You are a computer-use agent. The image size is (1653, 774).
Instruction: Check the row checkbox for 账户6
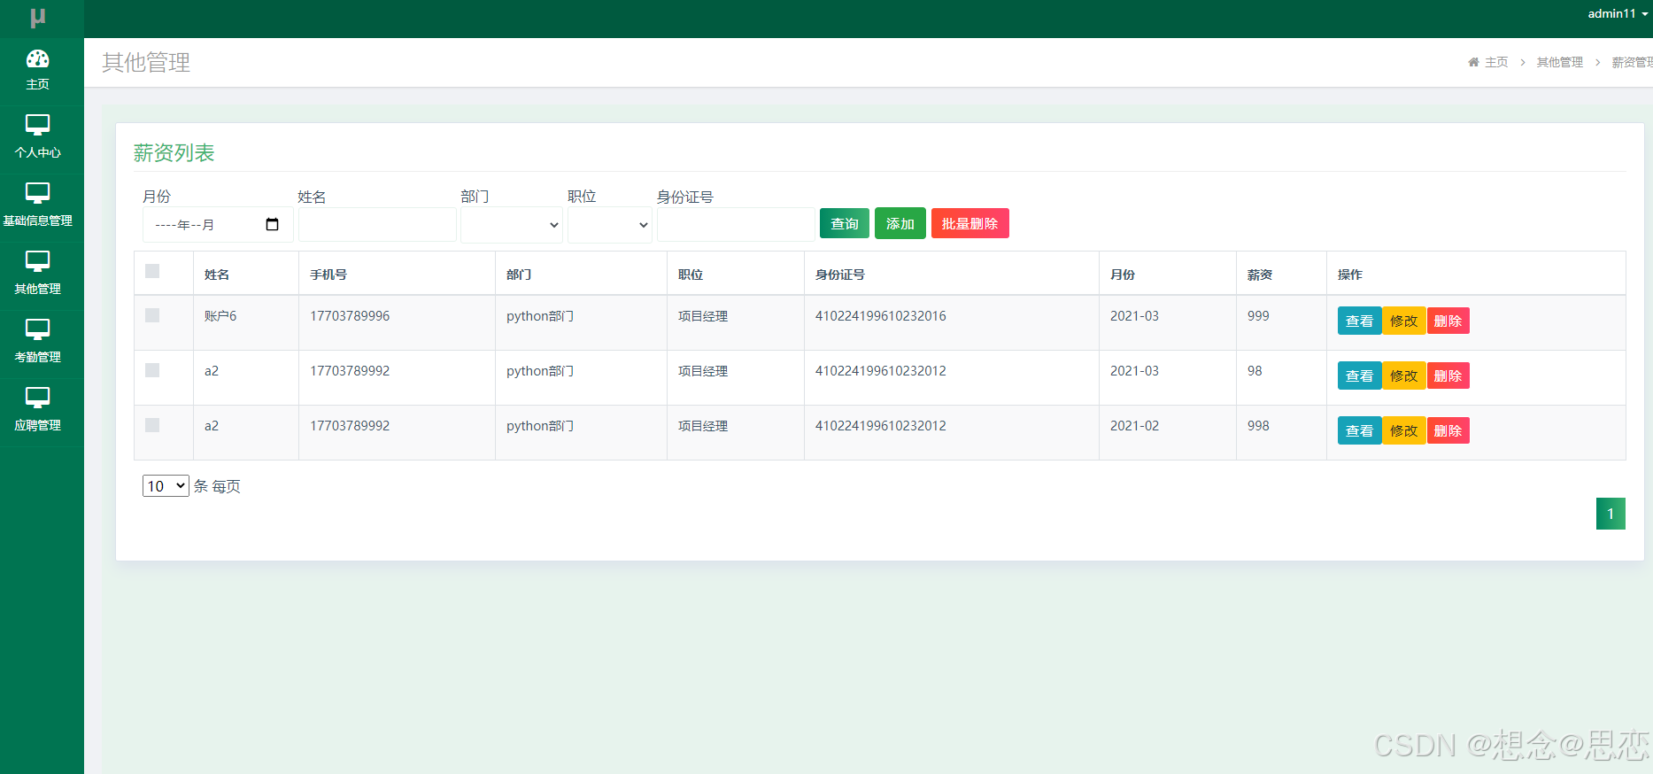[152, 315]
